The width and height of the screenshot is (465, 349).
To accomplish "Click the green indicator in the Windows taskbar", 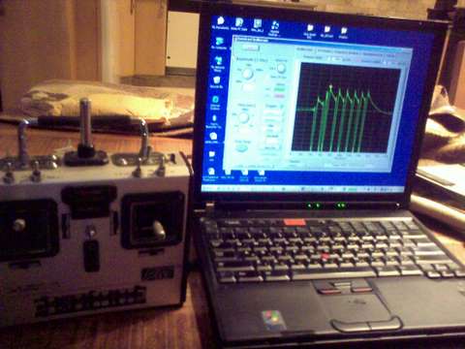I will click(x=352, y=188).
